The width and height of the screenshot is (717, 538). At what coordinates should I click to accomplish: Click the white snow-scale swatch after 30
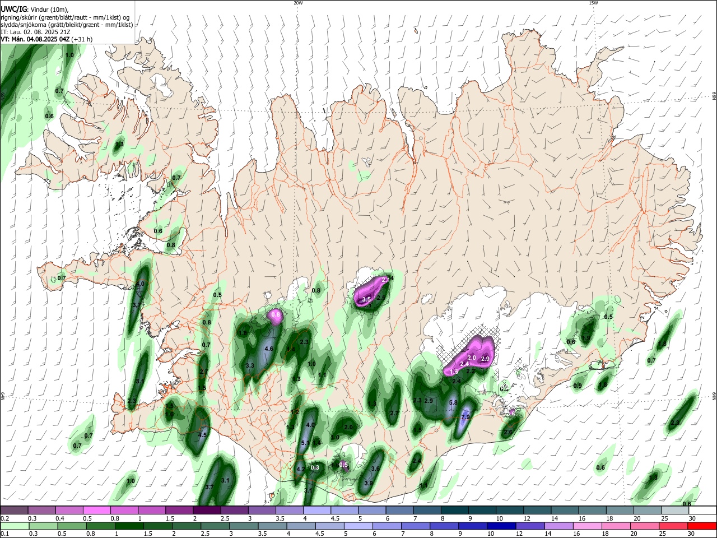[703, 511]
